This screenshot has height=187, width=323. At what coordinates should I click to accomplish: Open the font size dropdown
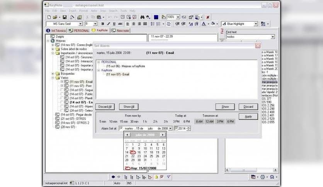click(95, 24)
